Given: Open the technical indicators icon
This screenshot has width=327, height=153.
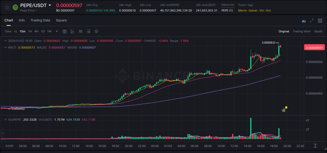Looking at the screenshot, I should point(88,31).
